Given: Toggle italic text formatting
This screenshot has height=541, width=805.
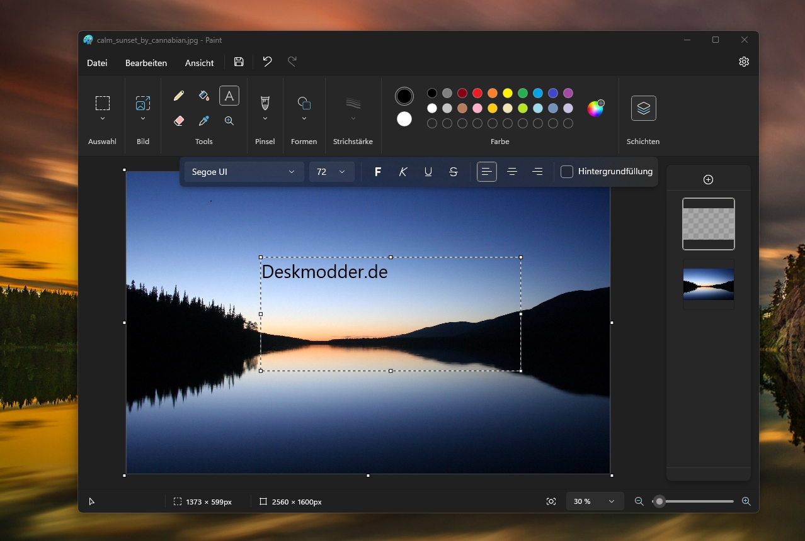Looking at the screenshot, I should pos(403,172).
